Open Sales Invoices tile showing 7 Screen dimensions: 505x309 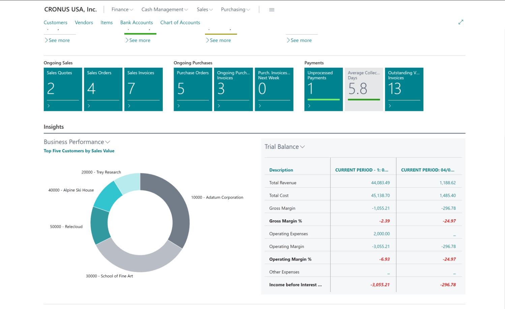coord(144,89)
